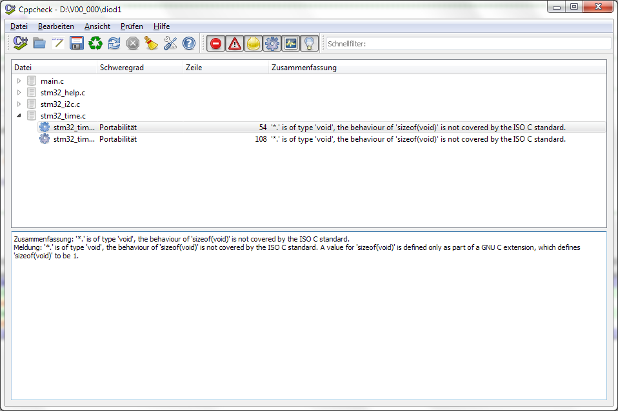
Task: Expand the stm32_i2c.c tree node
Action: 19,104
